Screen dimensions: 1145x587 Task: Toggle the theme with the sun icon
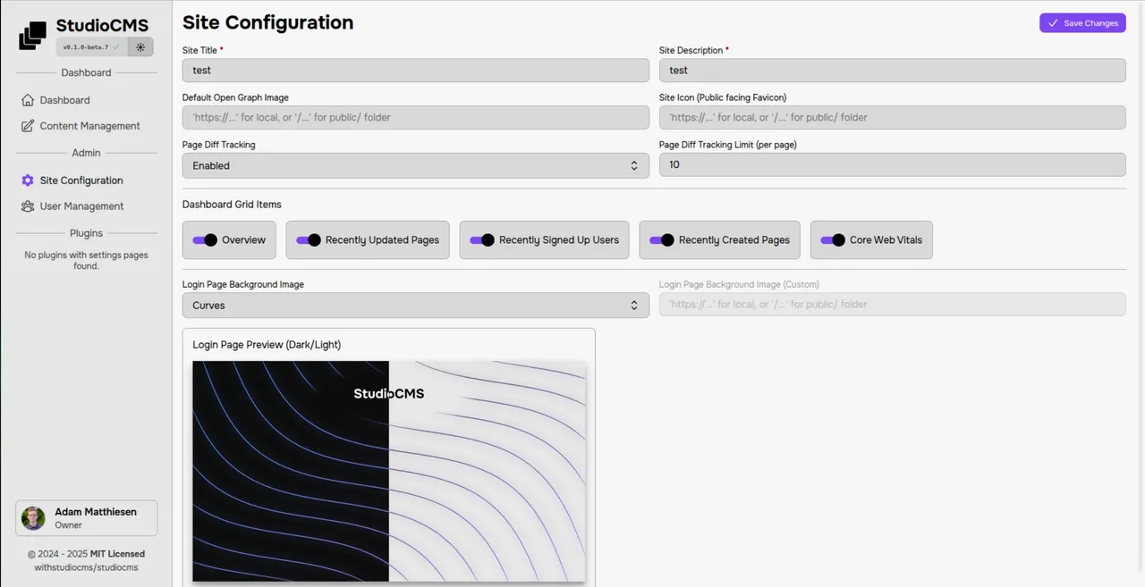pyautogui.click(x=140, y=47)
